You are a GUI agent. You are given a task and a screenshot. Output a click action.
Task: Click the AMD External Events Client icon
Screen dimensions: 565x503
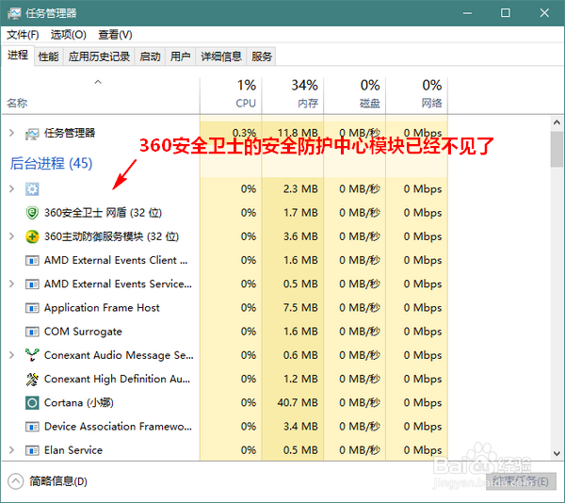[32, 260]
